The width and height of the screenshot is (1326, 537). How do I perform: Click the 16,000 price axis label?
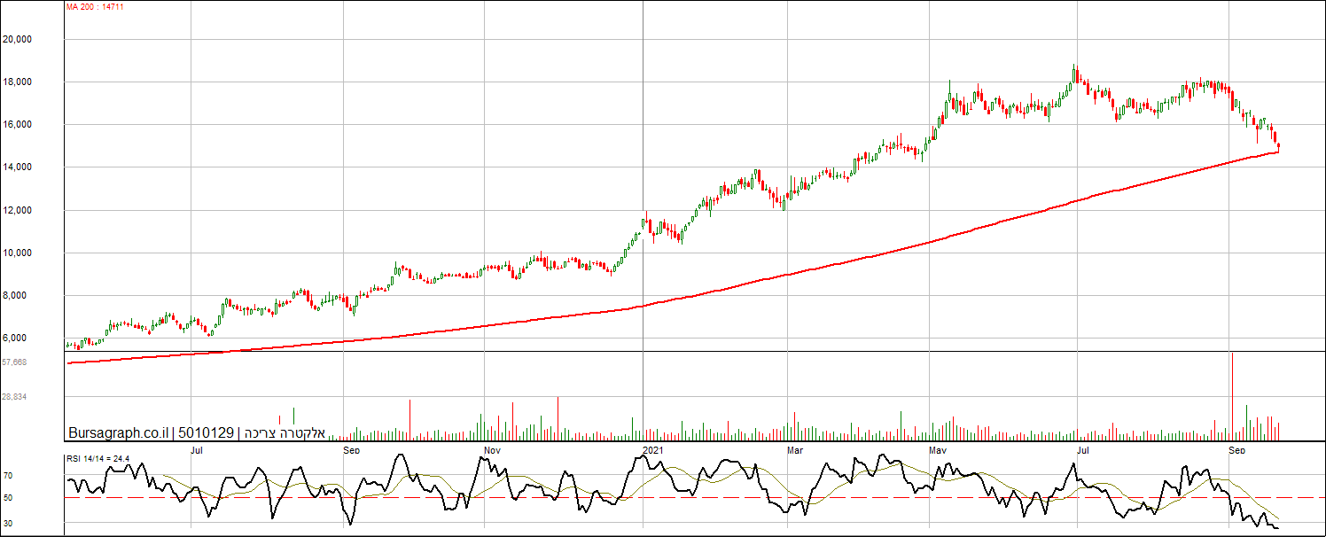point(18,125)
